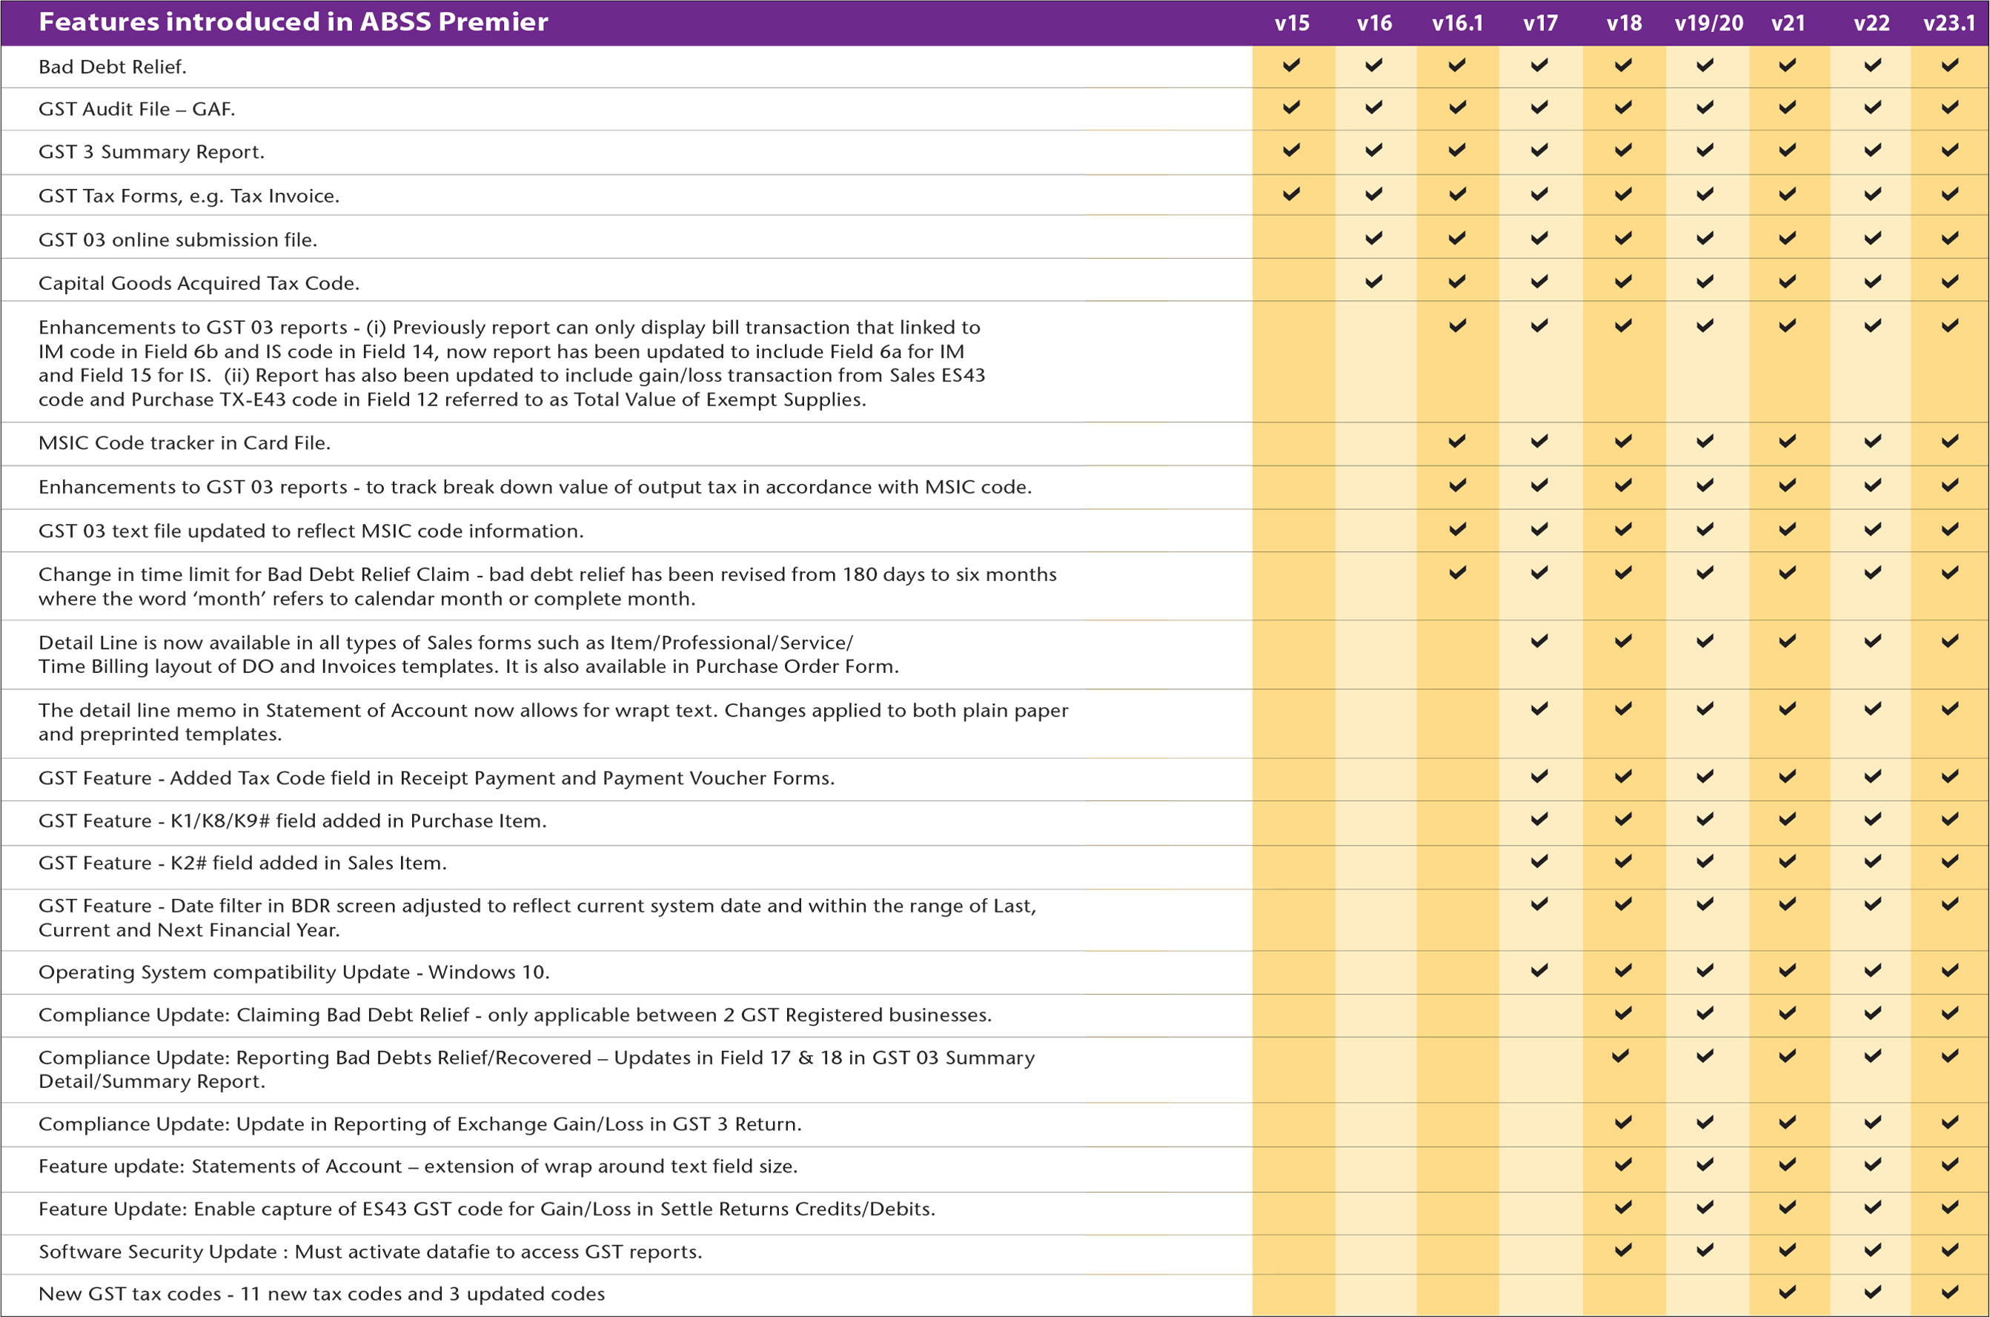Click bottom checkmark in v21 column
This screenshot has height=1317, width=1990.
pos(1788,1292)
